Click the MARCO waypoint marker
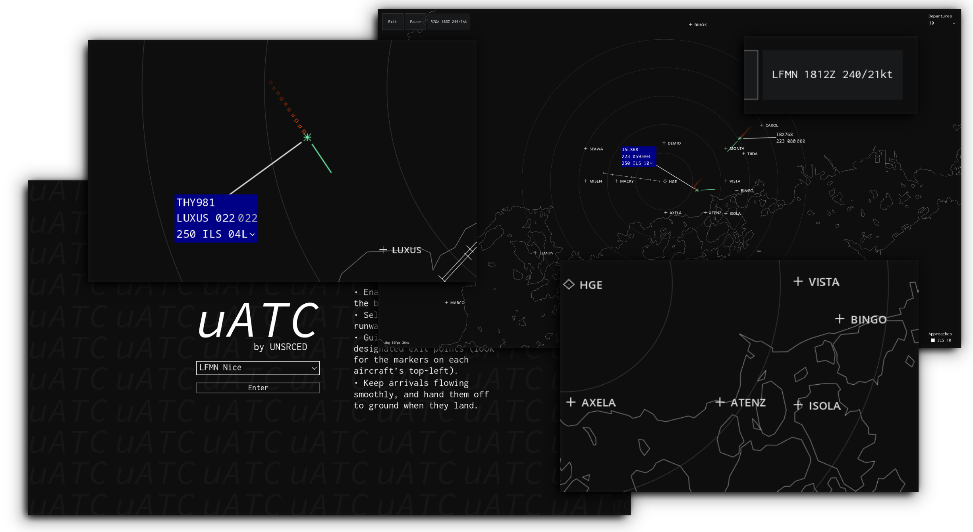Image resolution: width=973 pixels, height=532 pixels. 447,302
